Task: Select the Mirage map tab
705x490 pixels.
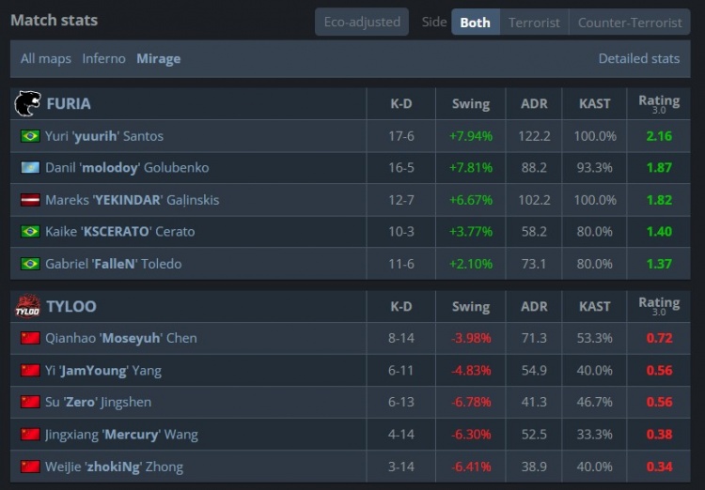Action: click(x=159, y=58)
